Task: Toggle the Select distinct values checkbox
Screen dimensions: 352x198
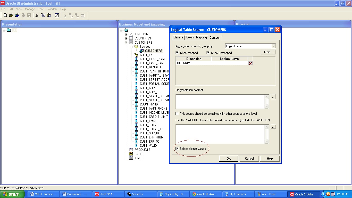Action: 177,149
